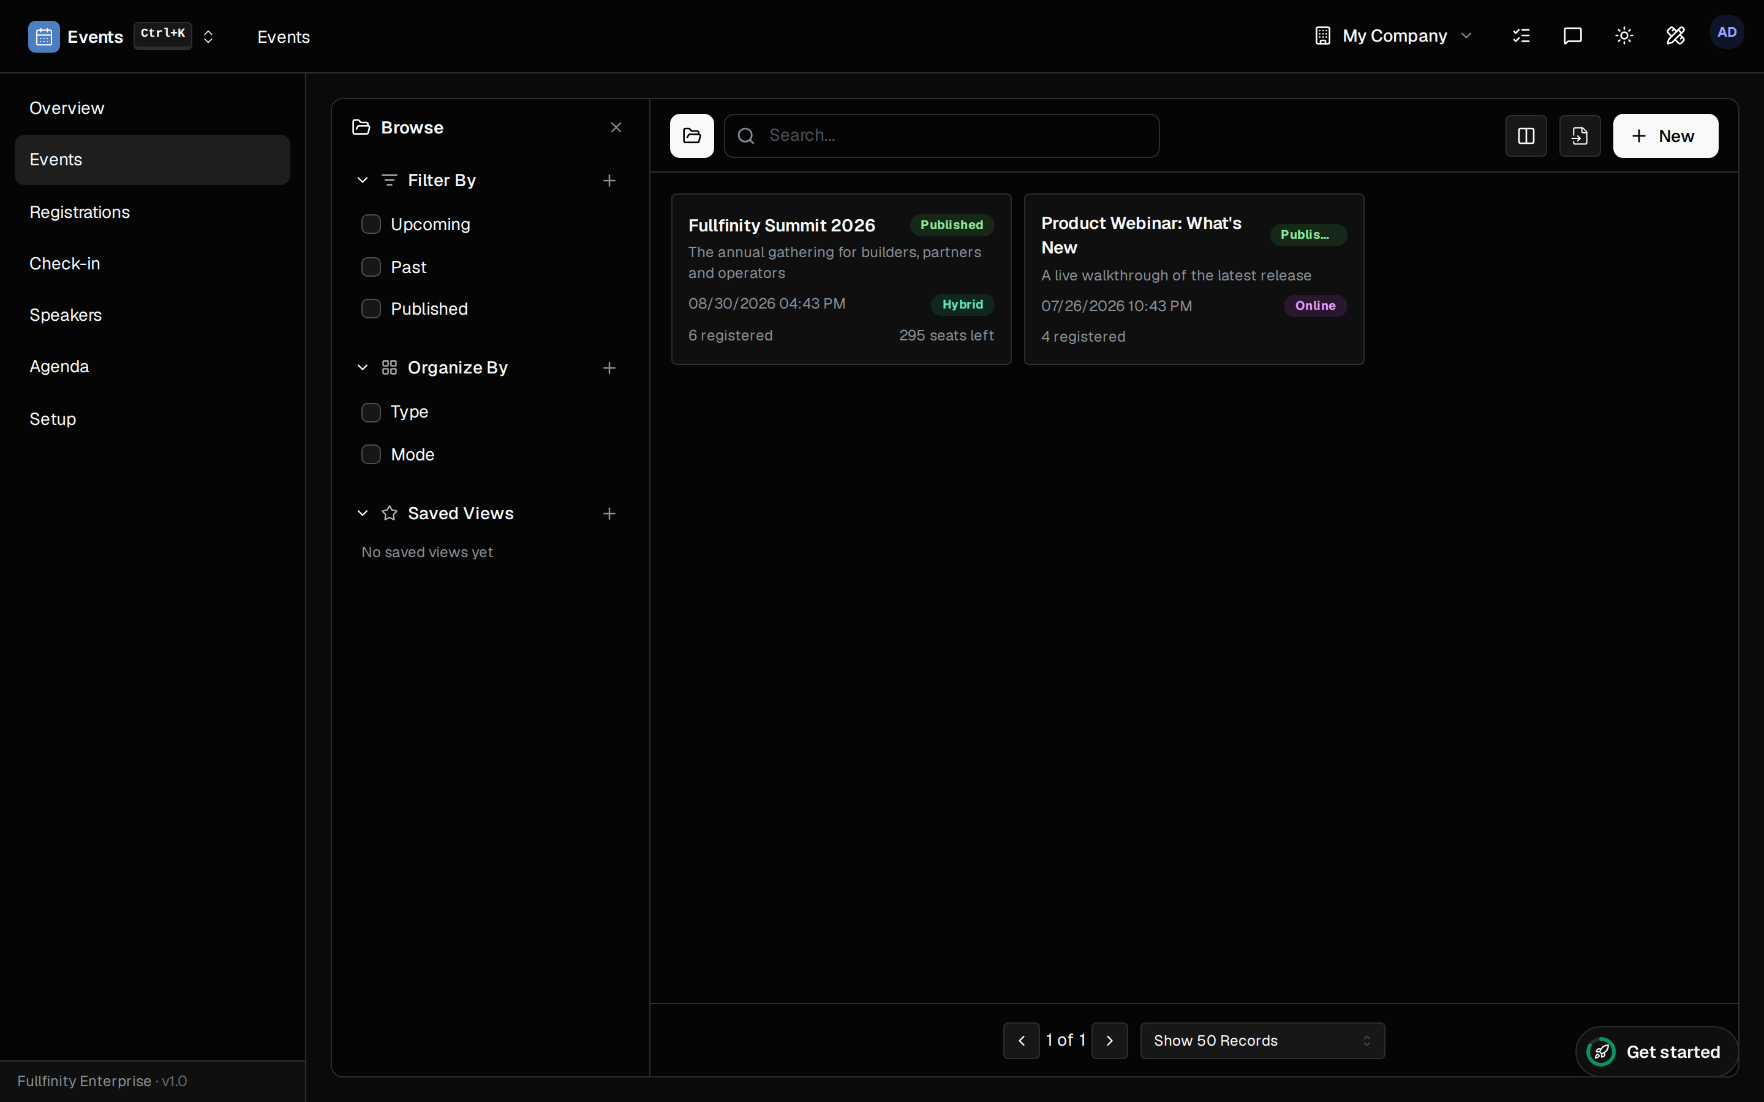Viewport: 1764px width, 1102px height.
Task: Open the Product Webinar: What's New card title
Action: tap(1140, 236)
